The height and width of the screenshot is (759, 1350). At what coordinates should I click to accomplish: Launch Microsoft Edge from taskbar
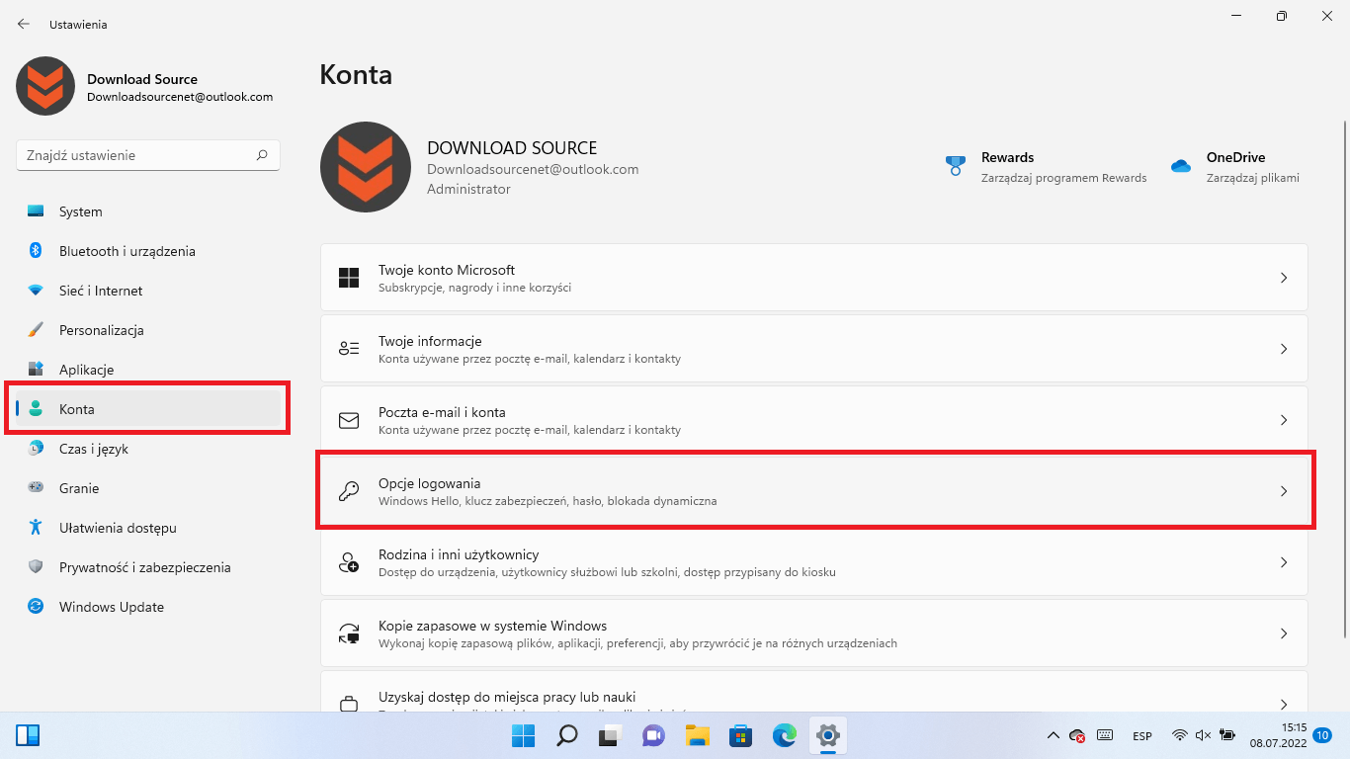(784, 735)
